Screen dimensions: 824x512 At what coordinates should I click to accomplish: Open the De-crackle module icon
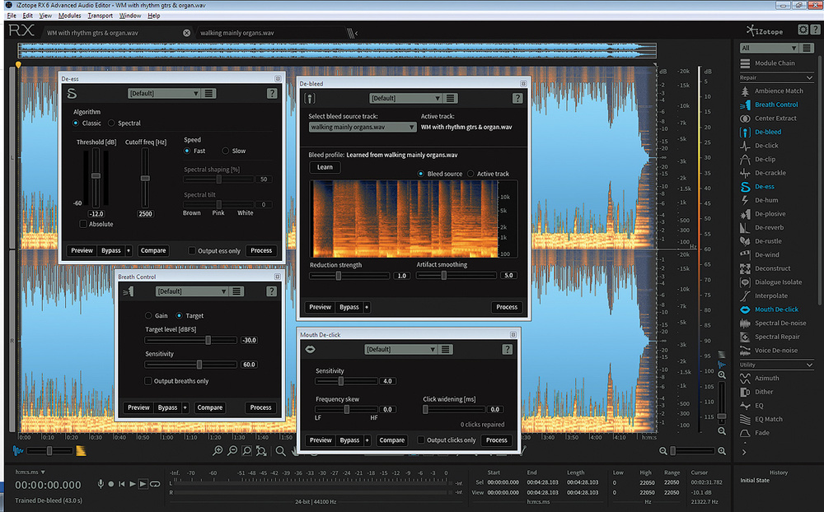[x=745, y=173]
